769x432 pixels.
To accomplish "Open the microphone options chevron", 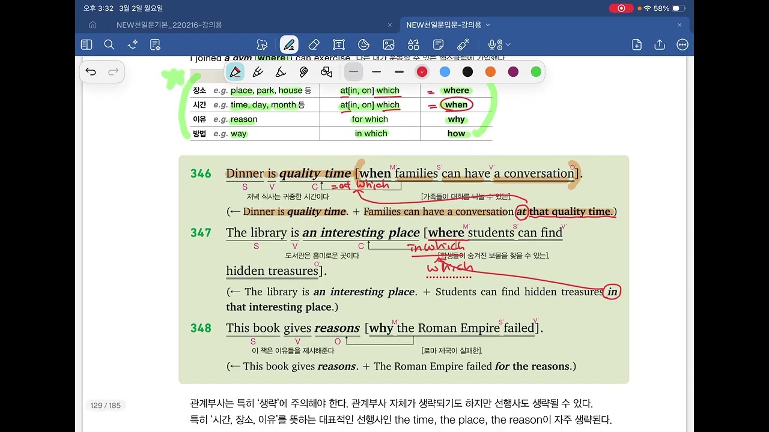I will pos(508,45).
